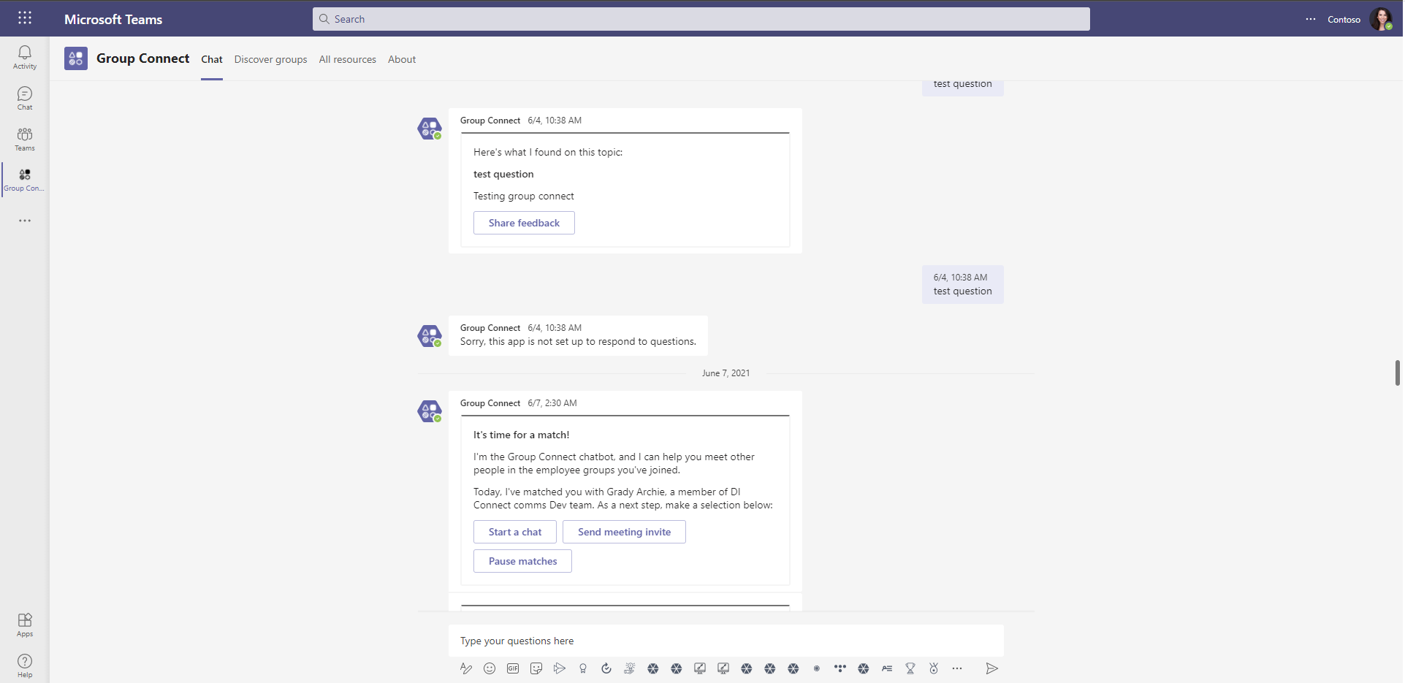Click the Group Connect app logo in header

point(76,58)
